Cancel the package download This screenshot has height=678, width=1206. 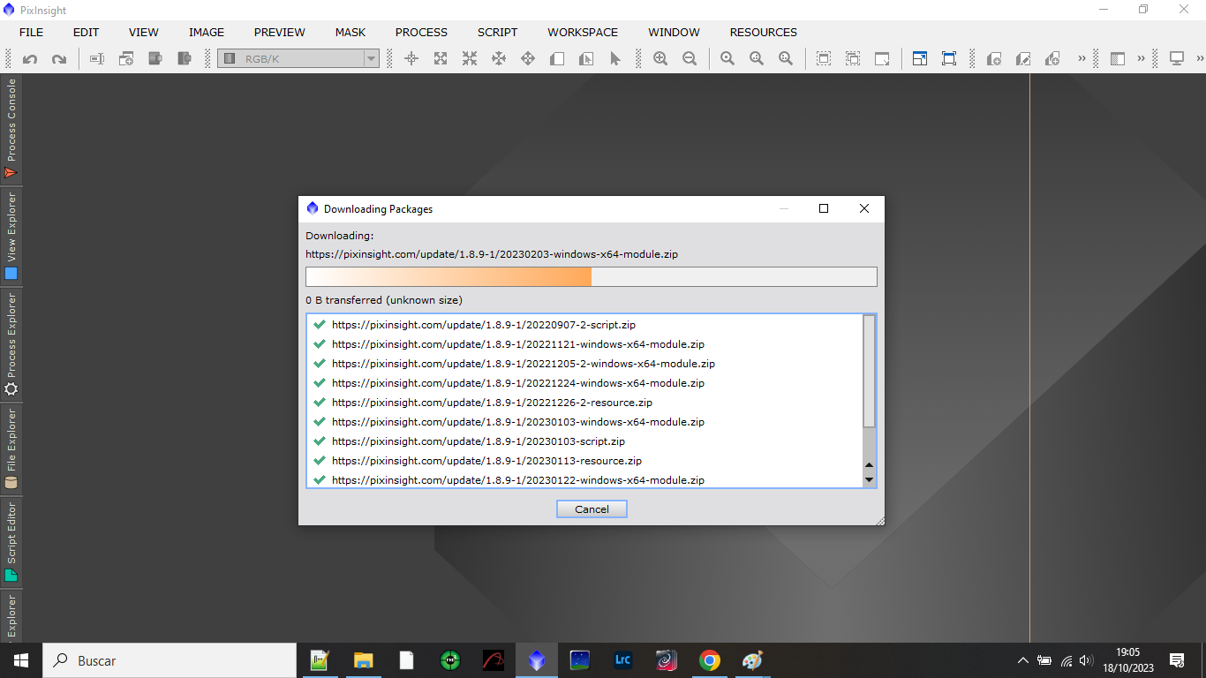pyautogui.click(x=592, y=509)
